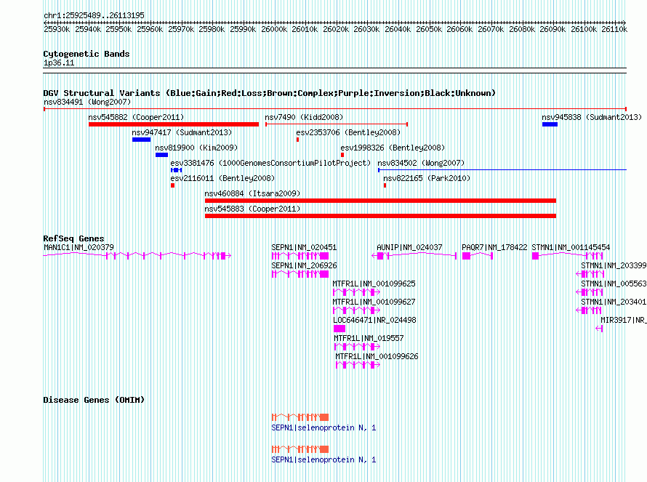Click the 'Cytogenetic Bands' track title

87,54
